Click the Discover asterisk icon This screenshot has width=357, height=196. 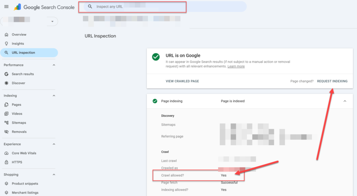pos(6,83)
